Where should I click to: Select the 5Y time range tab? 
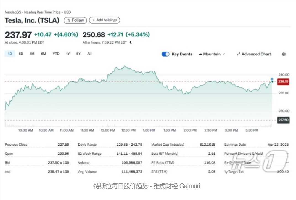pos(78,54)
